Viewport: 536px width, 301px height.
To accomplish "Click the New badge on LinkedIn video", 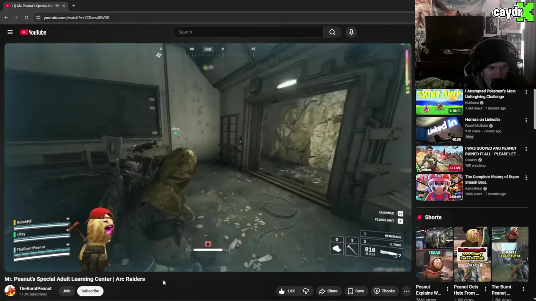I will click(x=469, y=137).
